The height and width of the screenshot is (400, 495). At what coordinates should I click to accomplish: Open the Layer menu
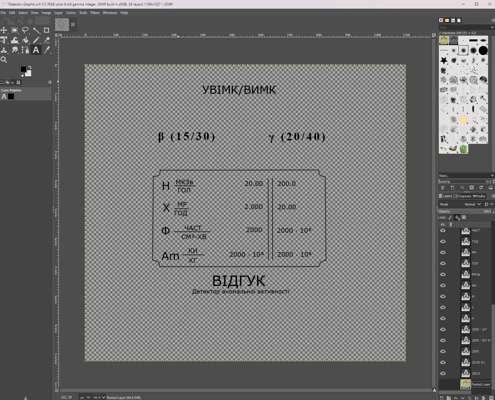[x=59, y=13]
